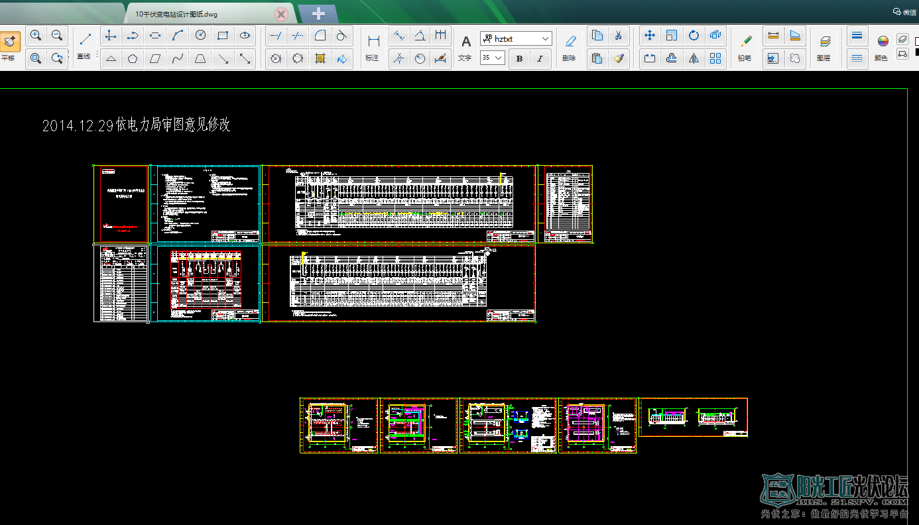Click the hatch pattern fill icon
Image resolution: width=919 pixels, height=525 pixels.
coord(320,58)
